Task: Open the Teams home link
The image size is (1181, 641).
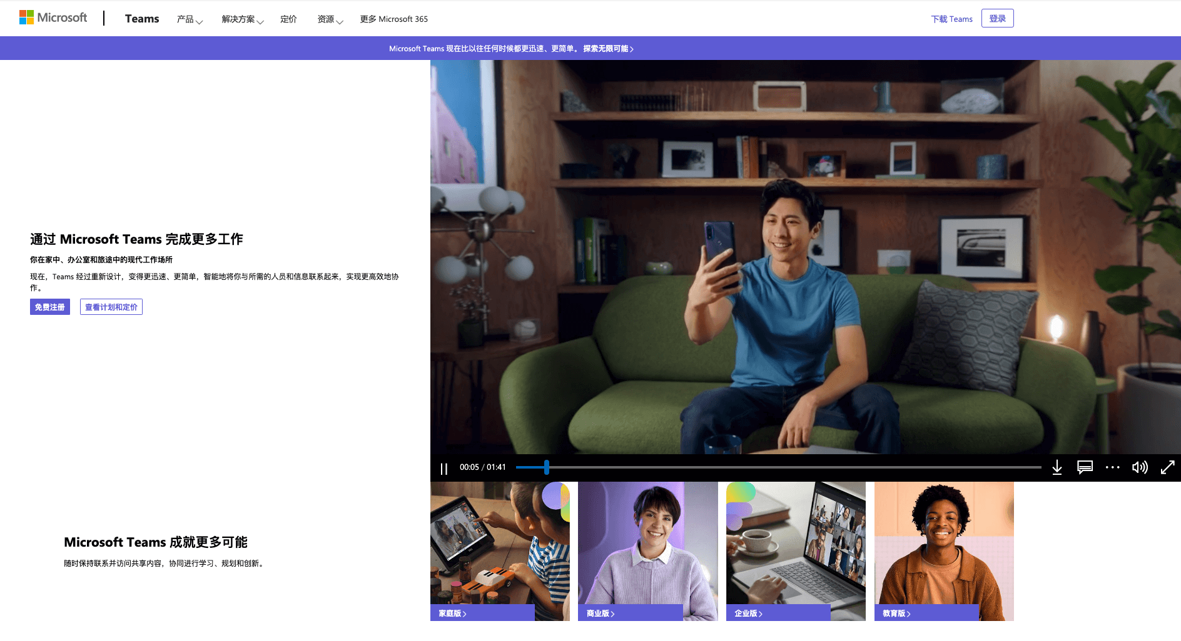Action: 142,19
